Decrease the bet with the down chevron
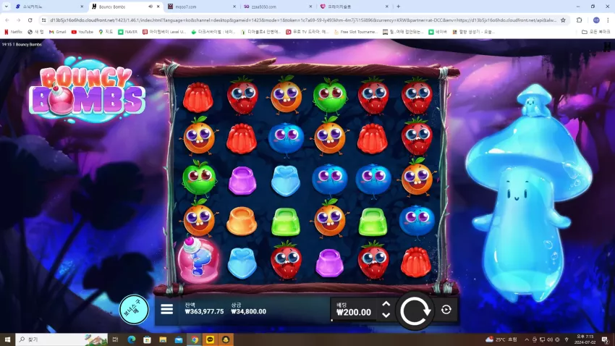The width and height of the screenshot is (615, 346). (x=386, y=315)
